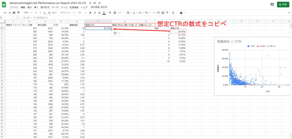Screen dimensions: 292x139
Task: Click the green 共有 share button
Action: coord(283,5)
